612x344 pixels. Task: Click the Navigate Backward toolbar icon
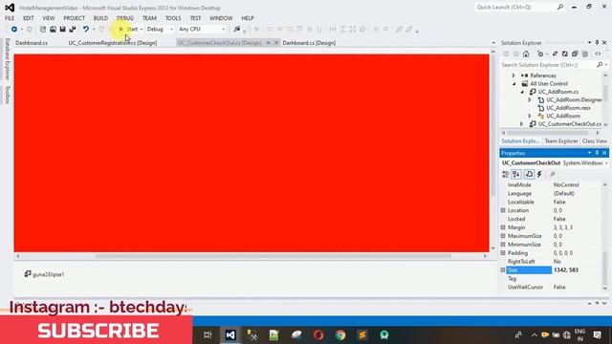pos(14,30)
